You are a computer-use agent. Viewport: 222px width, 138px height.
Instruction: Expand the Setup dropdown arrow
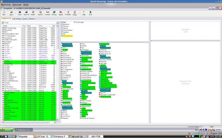coord(79,13)
